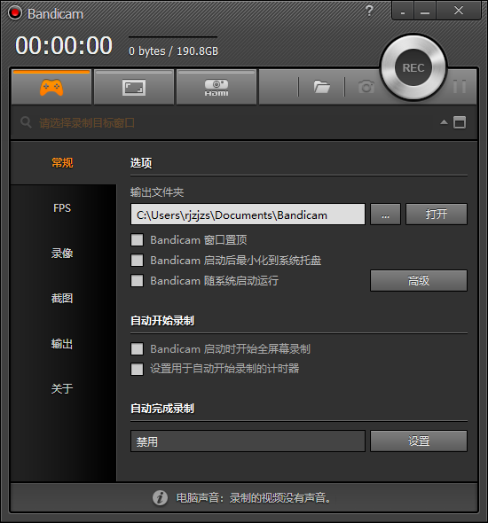Screen dimensions: 488x523
Task: Open the 高级 advanced options button
Action: tap(419, 280)
